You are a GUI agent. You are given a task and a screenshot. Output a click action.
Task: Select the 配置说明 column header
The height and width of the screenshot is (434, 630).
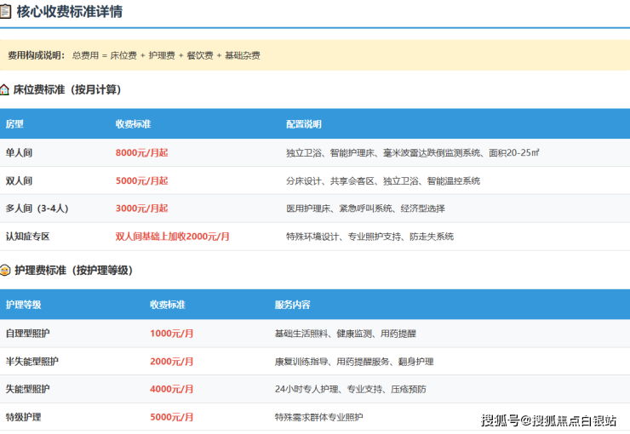(x=304, y=124)
